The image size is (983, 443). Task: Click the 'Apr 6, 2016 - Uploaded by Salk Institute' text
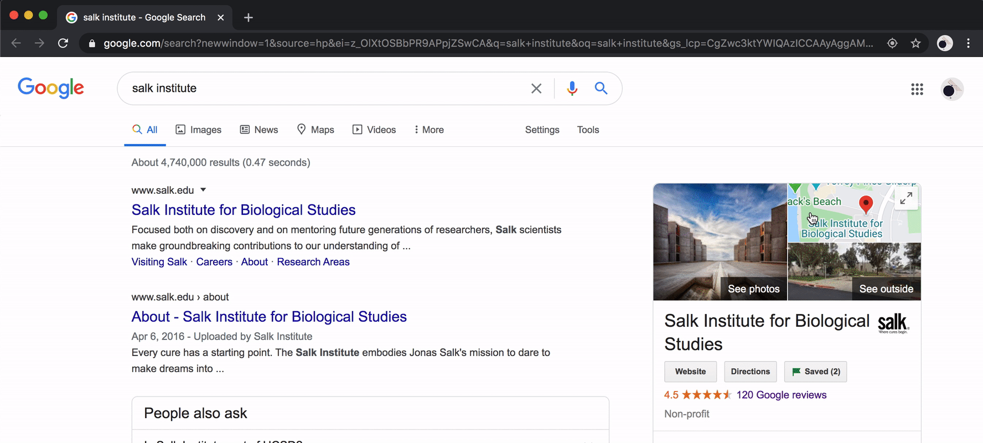222,336
